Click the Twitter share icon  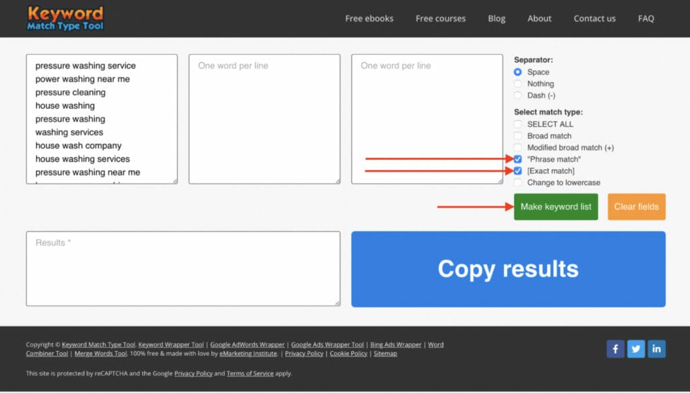[x=635, y=349]
